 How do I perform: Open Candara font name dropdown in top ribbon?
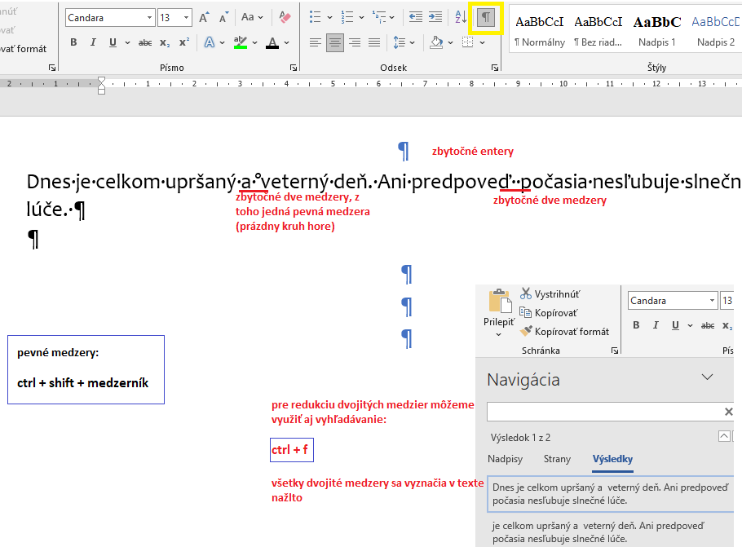tap(149, 17)
